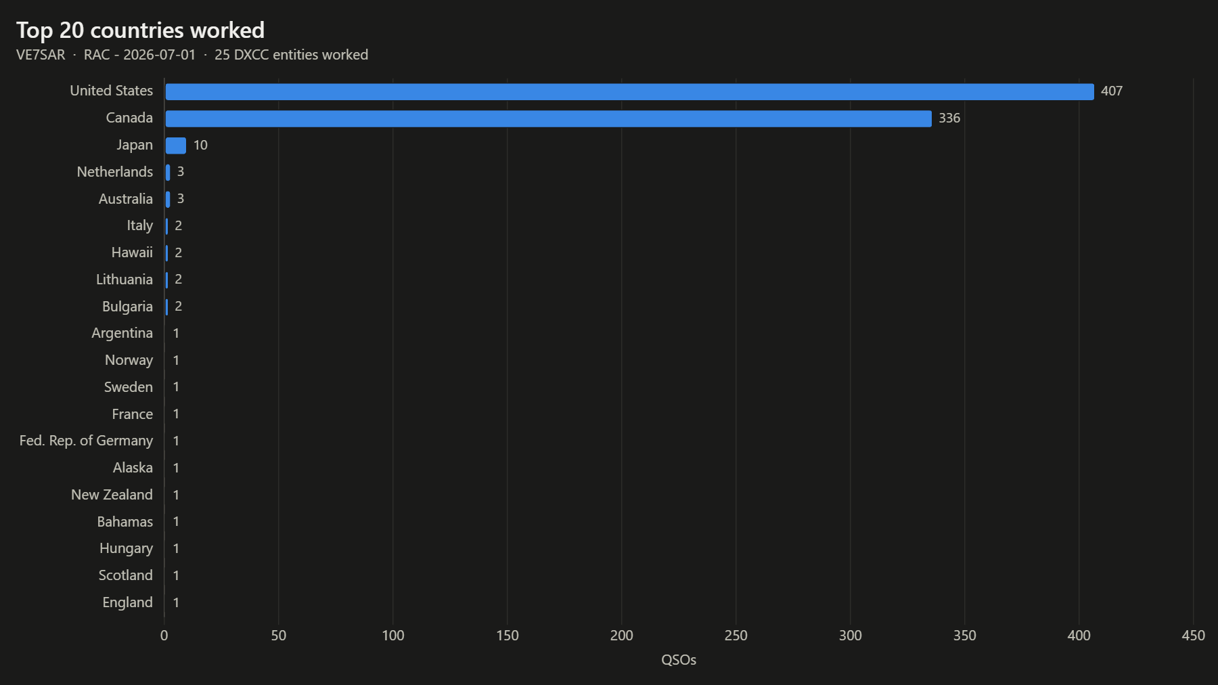Click the "England" label
Screen dimensions: 1218x685
pyautogui.click(x=128, y=602)
